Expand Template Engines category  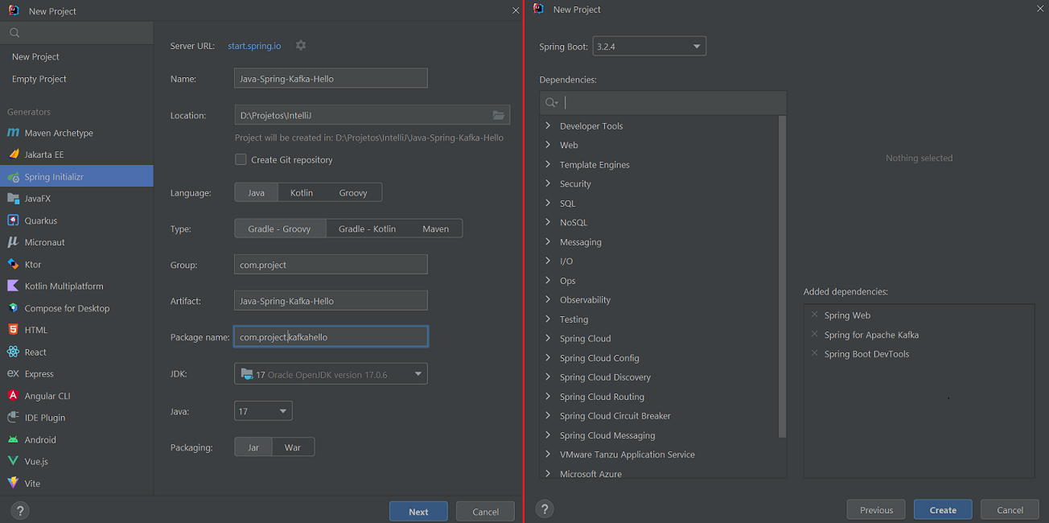coord(548,164)
